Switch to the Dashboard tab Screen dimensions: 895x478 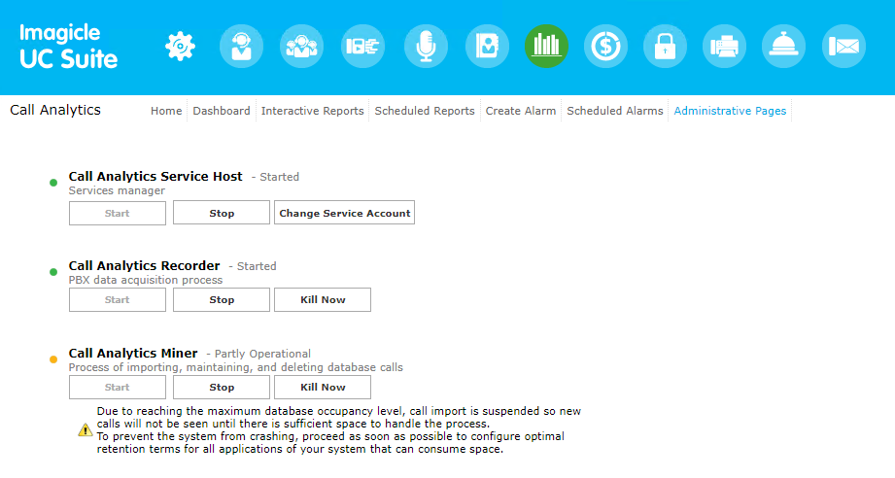222,111
